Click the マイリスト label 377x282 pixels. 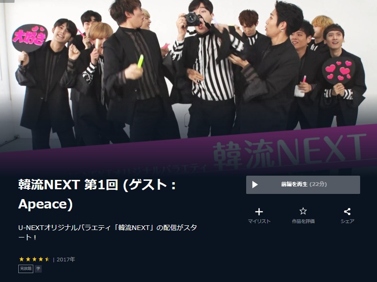259,221
